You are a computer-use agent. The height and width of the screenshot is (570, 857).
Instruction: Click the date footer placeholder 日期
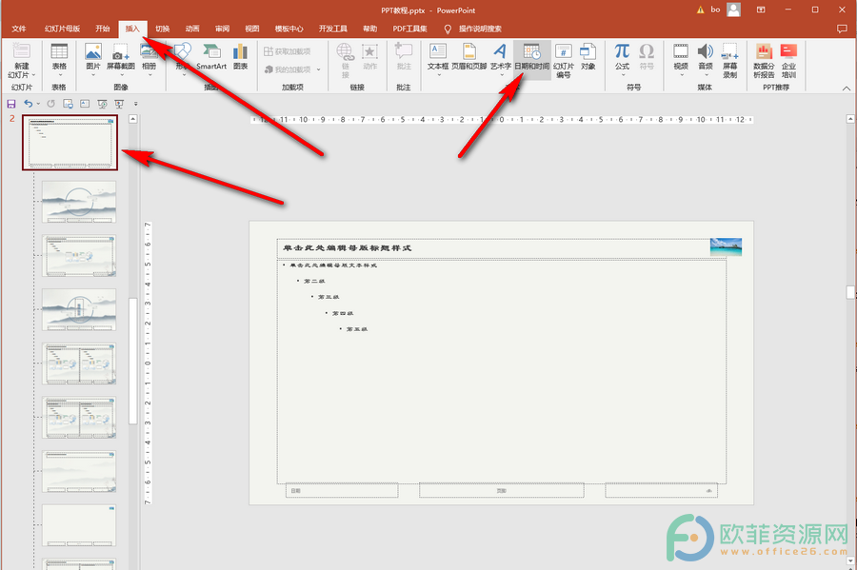click(342, 490)
